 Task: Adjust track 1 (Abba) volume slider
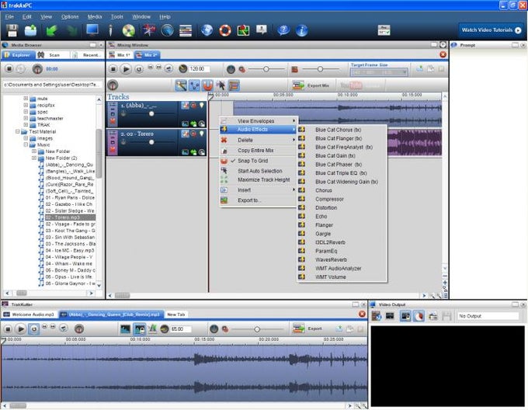(151, 114)
